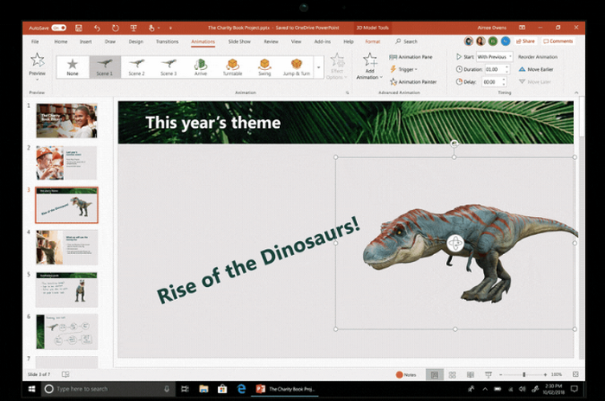Select slide 1 thumbnail
605x401 pixels.
coord(67,121)
